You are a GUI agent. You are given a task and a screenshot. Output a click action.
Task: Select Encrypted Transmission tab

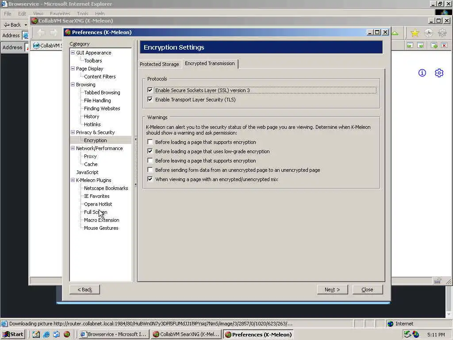tap(210, 63)
